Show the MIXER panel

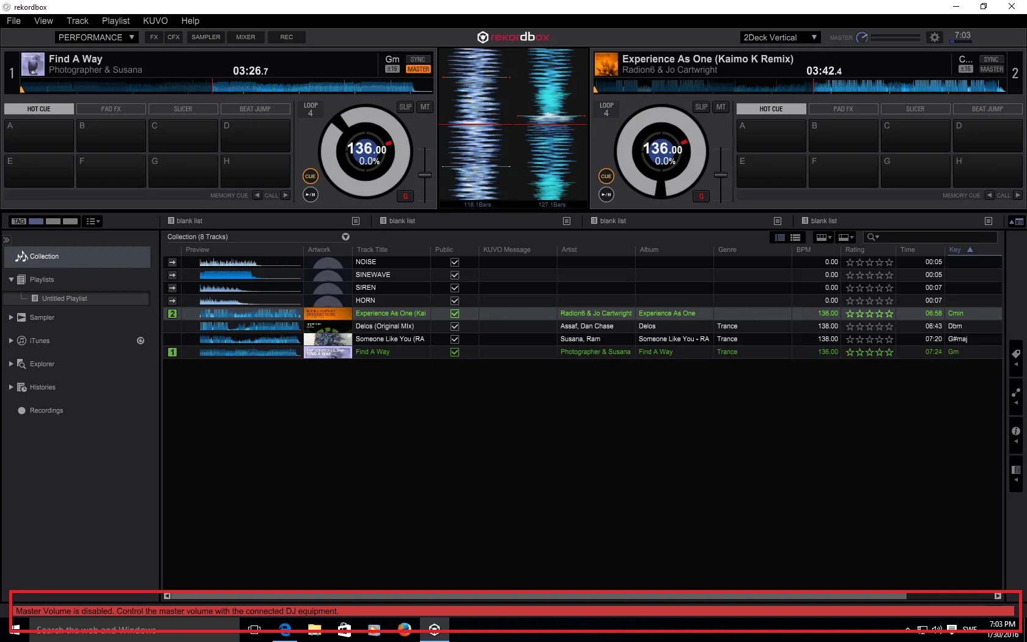click(x=246, y=37)
